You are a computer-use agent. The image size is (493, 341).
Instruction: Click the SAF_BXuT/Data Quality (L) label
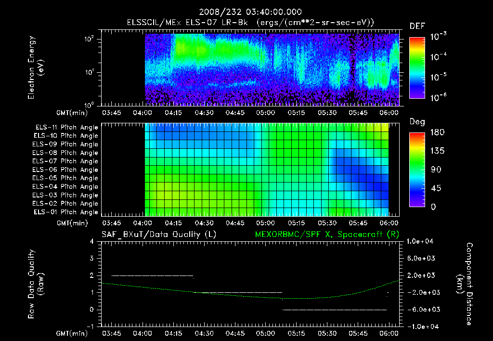coord(159,235)
